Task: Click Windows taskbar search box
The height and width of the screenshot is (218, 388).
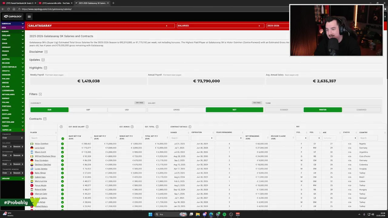Action: pyautogui.click(x=171, y=214)
